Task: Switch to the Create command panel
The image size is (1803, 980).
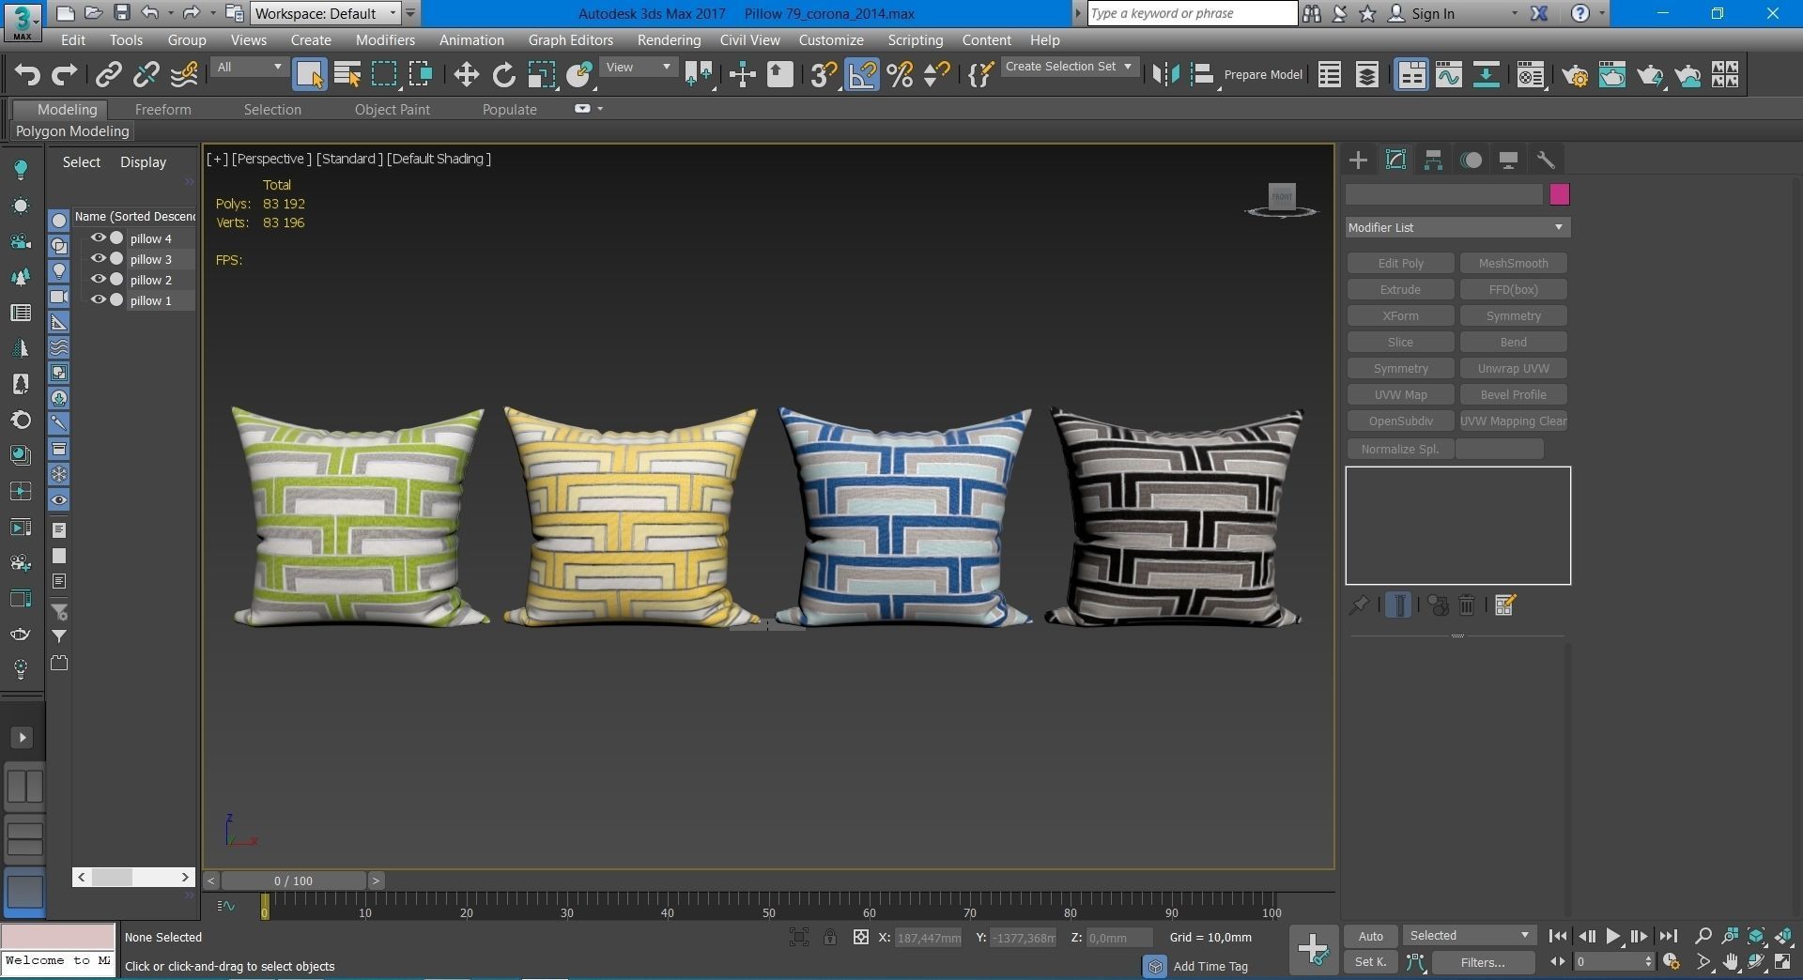Action: [x=1358, y=161]
